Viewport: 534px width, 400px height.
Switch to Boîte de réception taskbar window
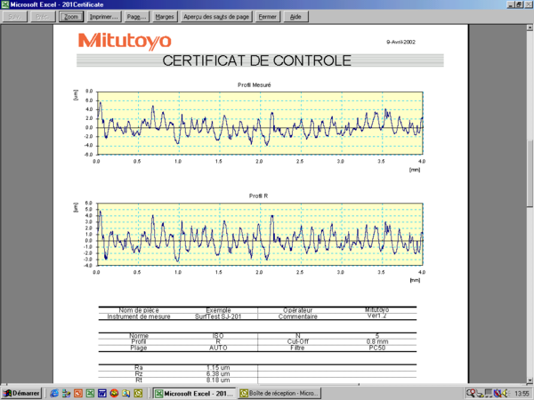(x=279, y=392)
